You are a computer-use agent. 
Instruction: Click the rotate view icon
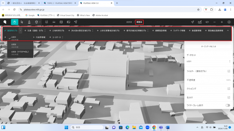207,22
